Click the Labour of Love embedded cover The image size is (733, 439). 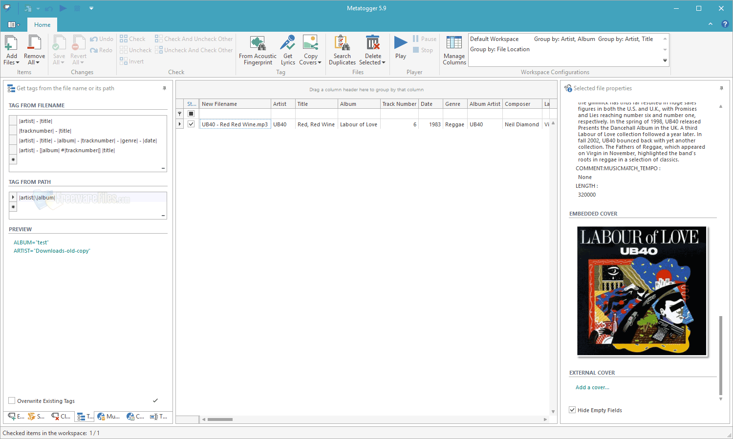pyautogui.click(x=642, y=291)
